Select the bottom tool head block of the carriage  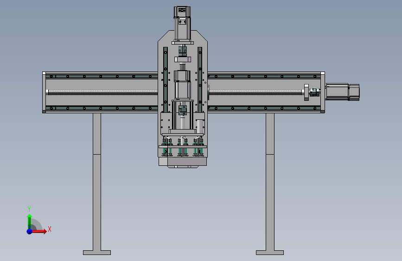[183, 162]
